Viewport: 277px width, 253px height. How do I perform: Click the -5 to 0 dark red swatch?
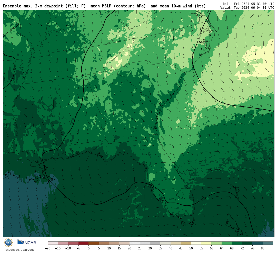pyautogui.click(x=84, y=243)
